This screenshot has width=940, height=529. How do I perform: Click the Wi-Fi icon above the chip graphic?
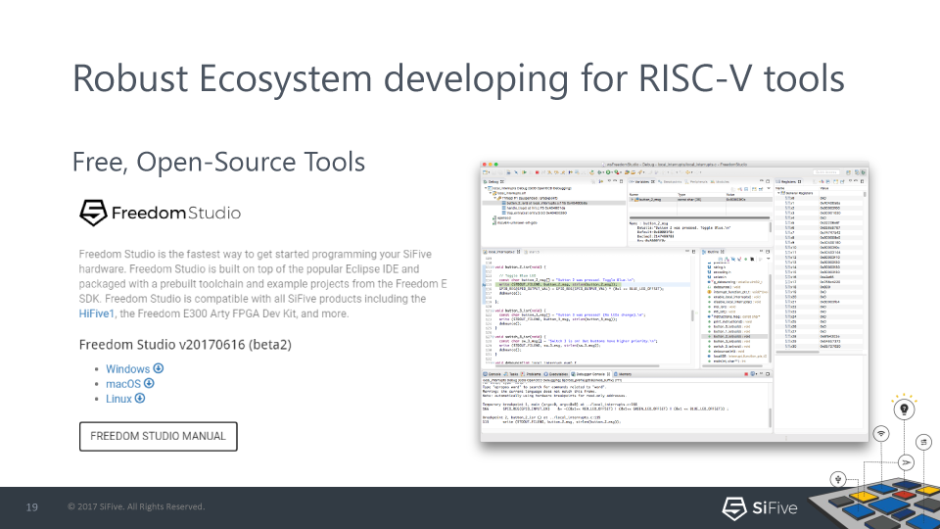click(x=881, y=433)
